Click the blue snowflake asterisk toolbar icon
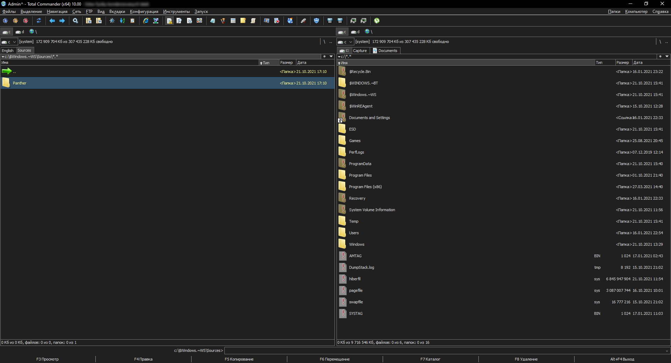This screenshot has width=671, height=363. click(112, 21)
